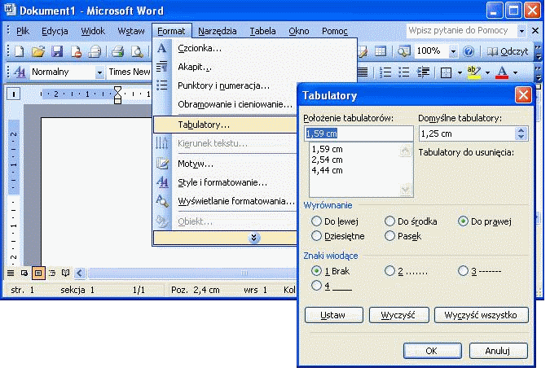The height and width of the screenshot is (372, 550).
Task: Expand the Format menu with double chevron
Action: click(254, 238)
